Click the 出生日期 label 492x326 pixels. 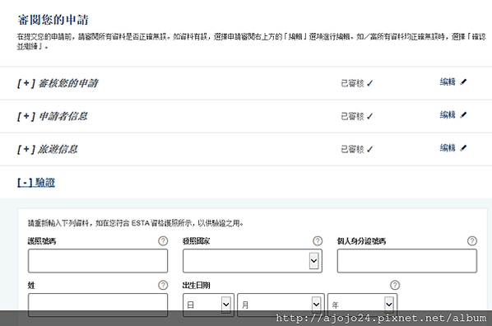coord(196,285)
